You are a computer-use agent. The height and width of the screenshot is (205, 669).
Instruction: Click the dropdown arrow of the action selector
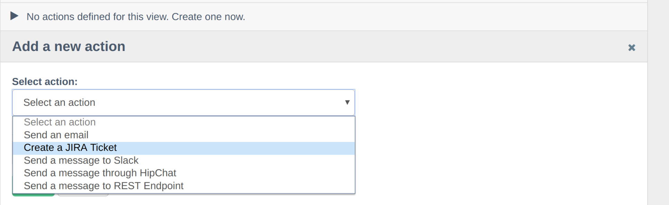[x=347, y=102]
